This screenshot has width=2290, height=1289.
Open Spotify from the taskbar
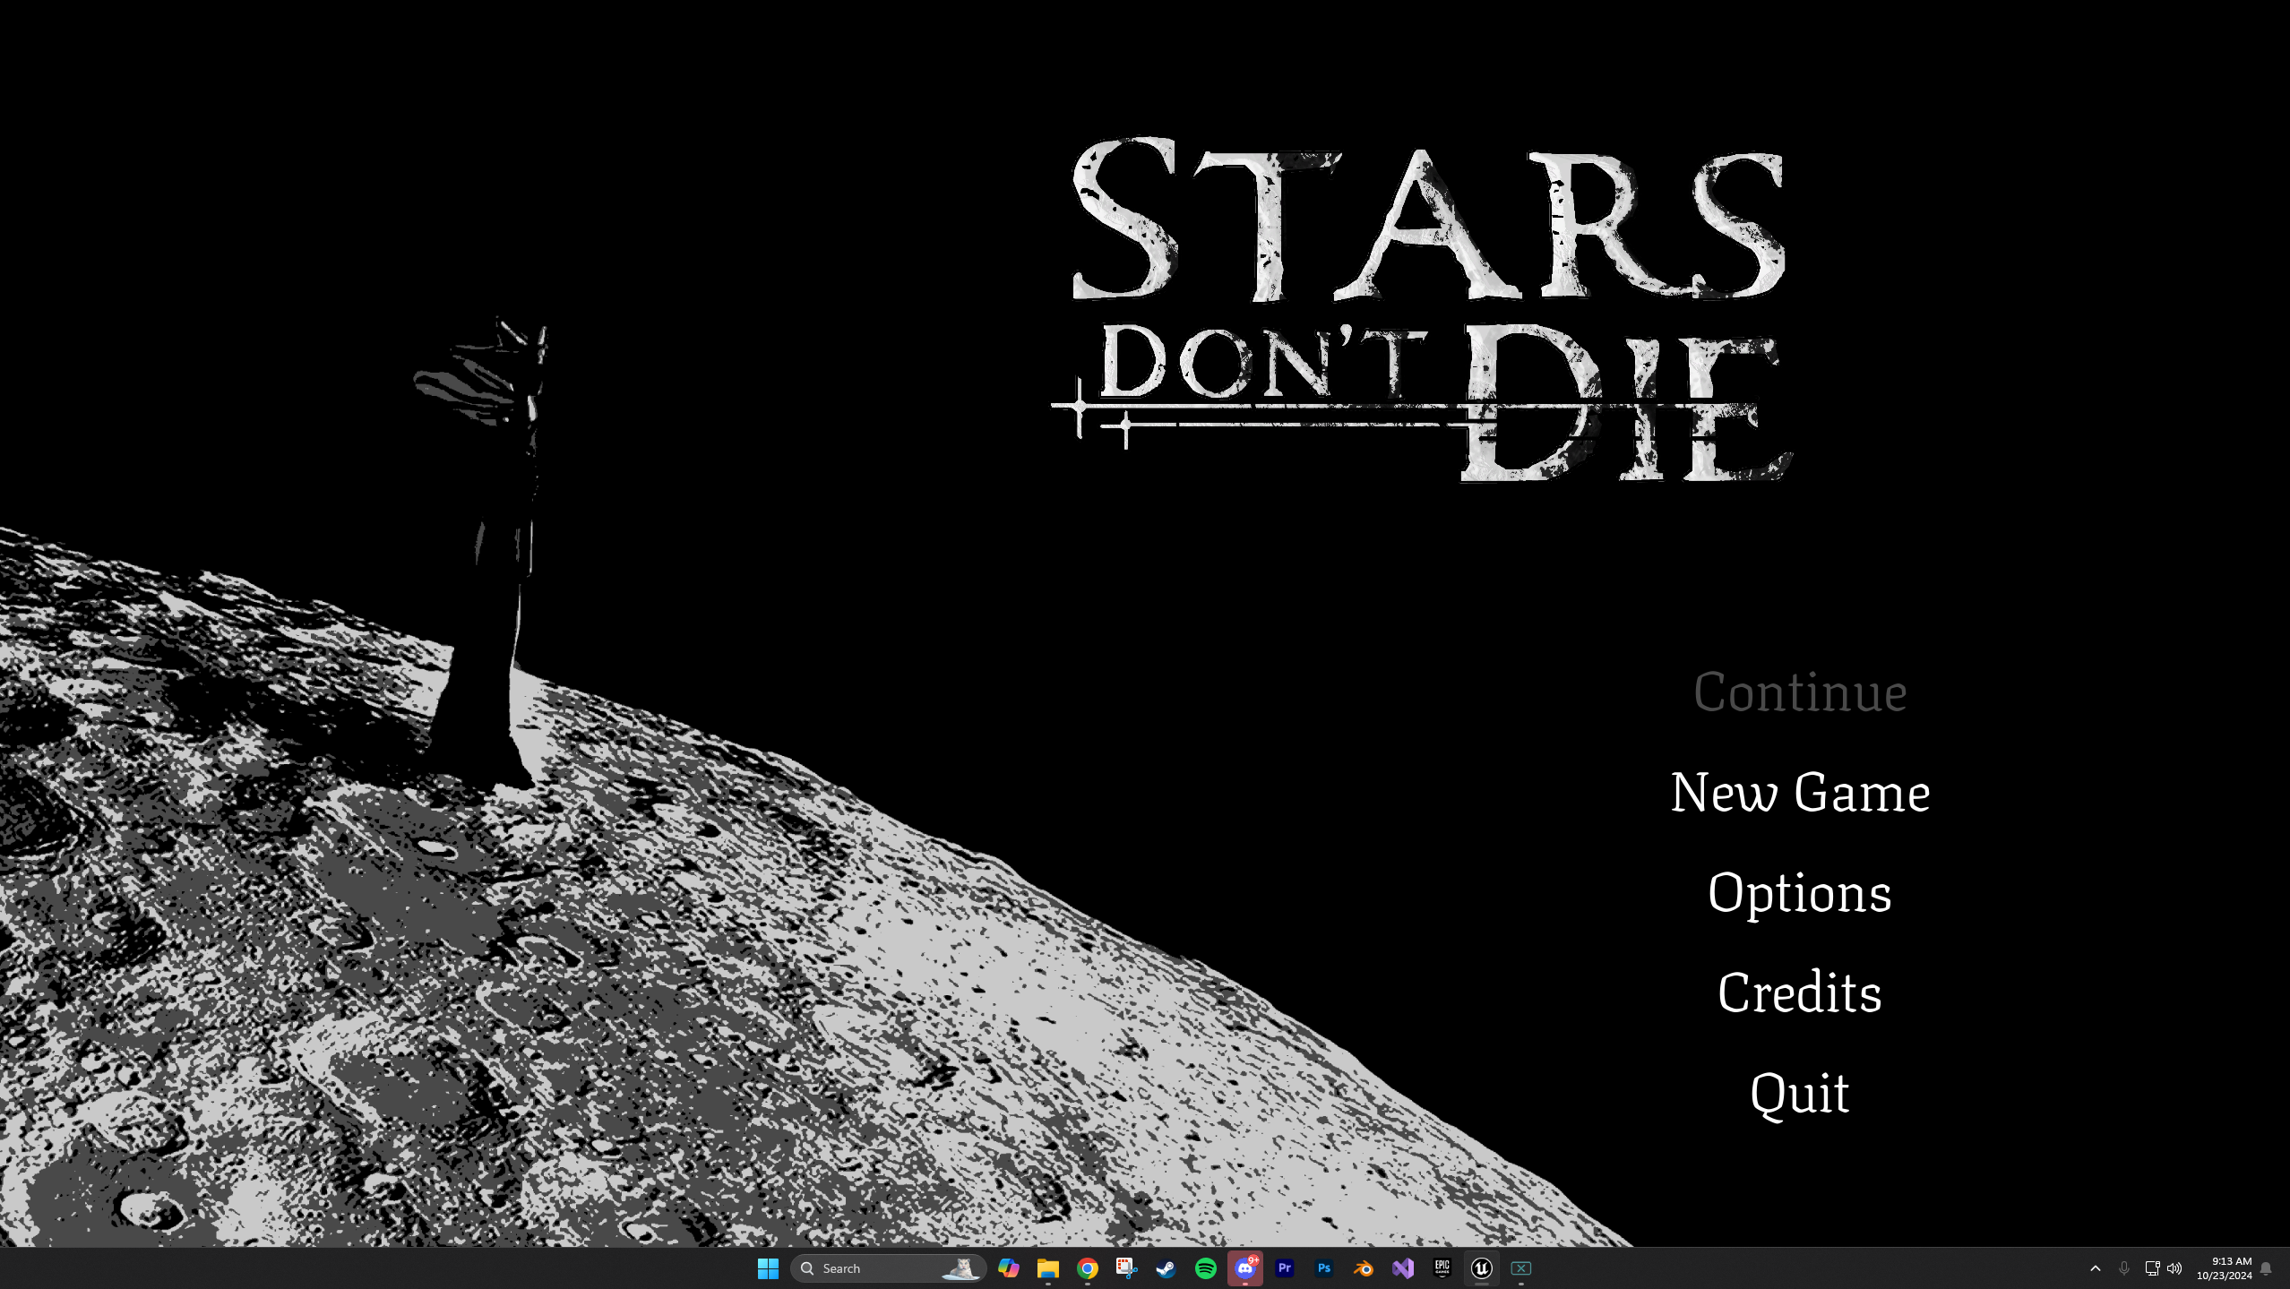(x=1205, y=1268)
